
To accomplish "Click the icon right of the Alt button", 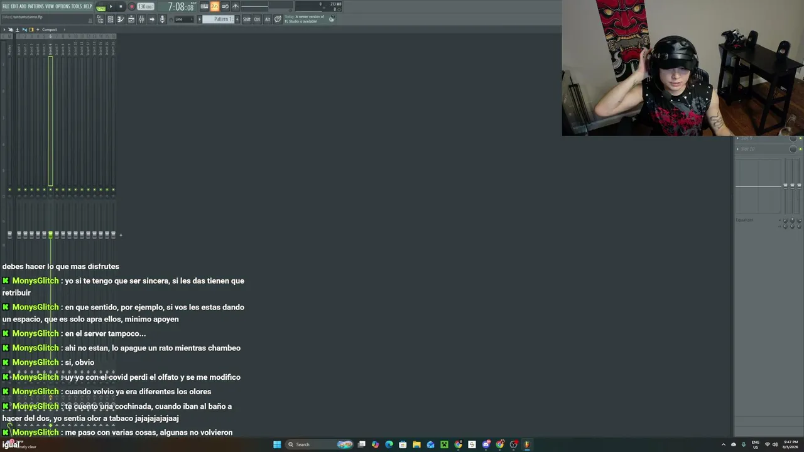I will point(278,19).
